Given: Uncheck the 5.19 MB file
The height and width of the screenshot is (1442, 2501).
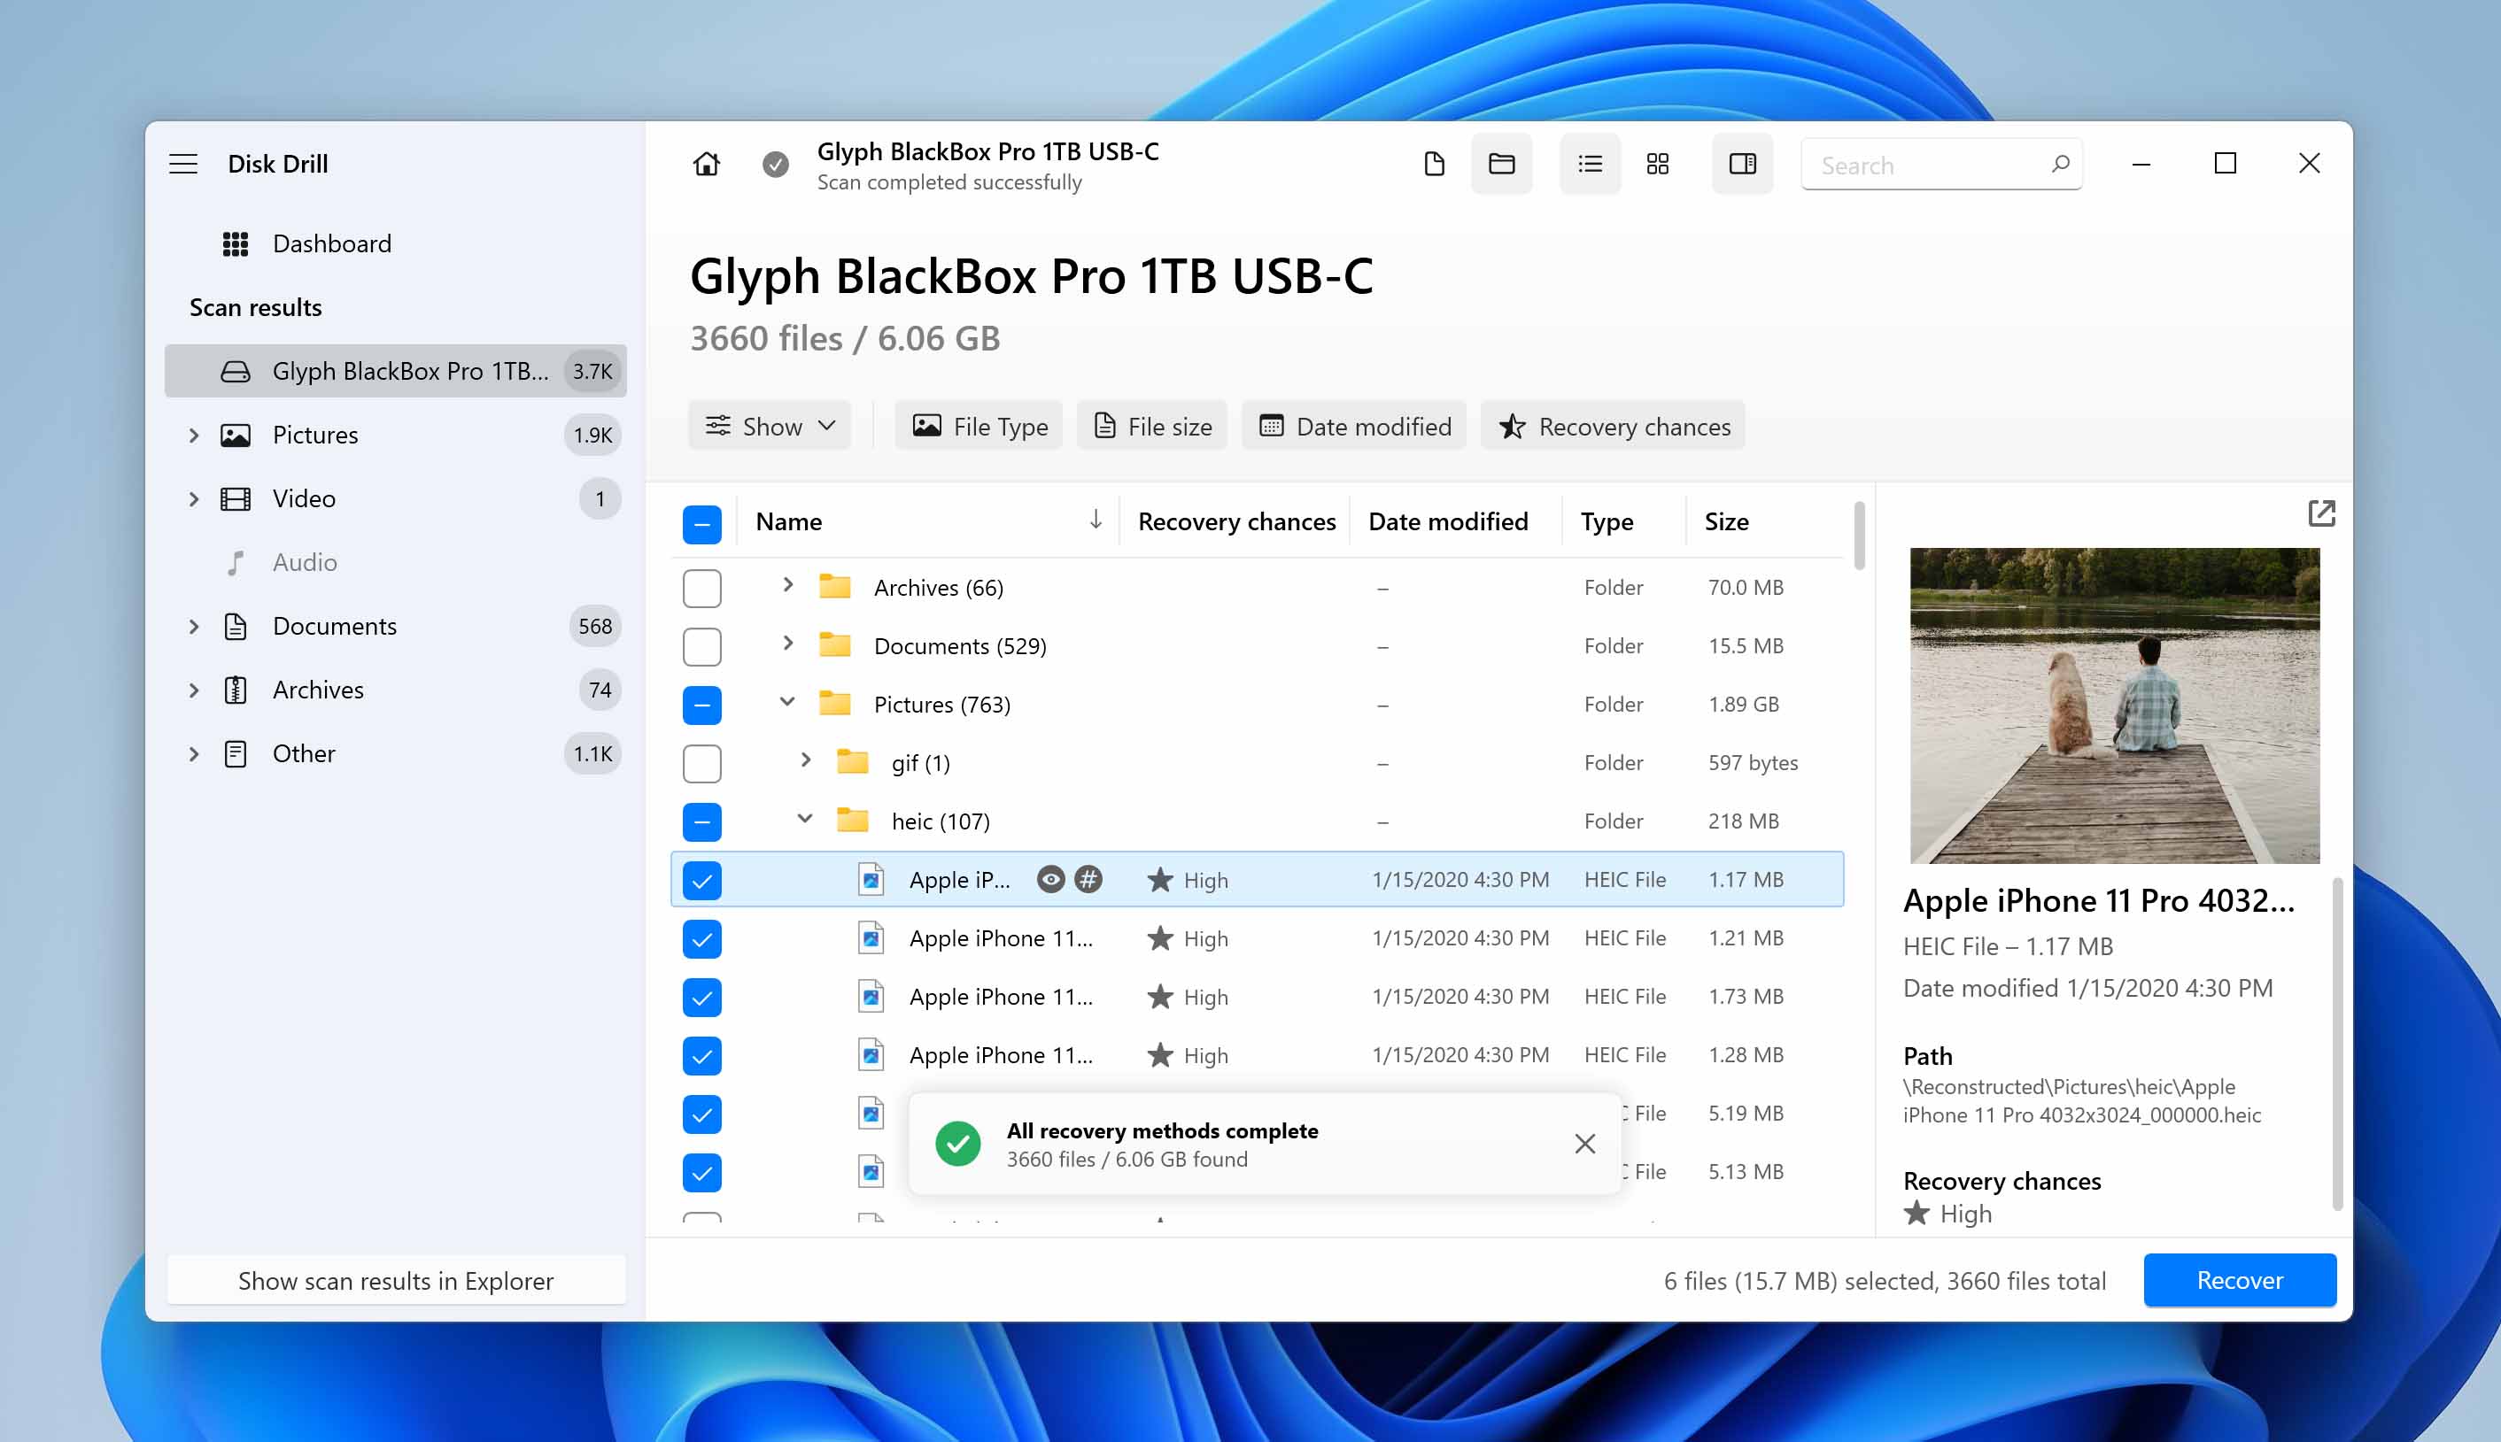Looking at the screenshot, I should coord(701,1114).
